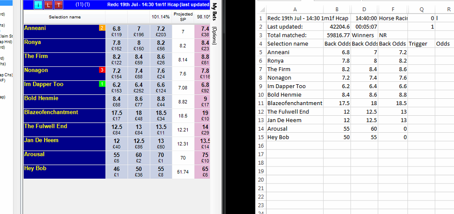Screen dimensions: 454x214
Task: Click the red '3' badge beside Nonagon
Action: [x=102, y=70]
